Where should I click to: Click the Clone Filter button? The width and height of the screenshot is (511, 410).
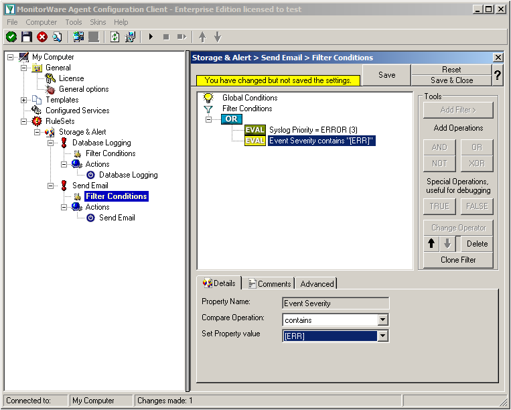point(458,260)
